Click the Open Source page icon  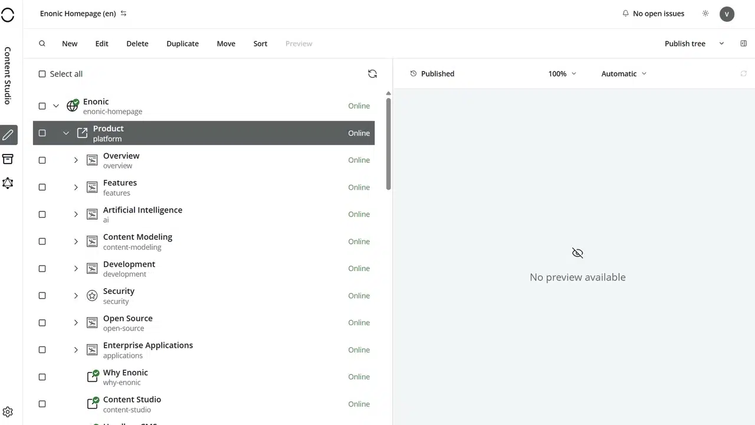tap(92, 323)
